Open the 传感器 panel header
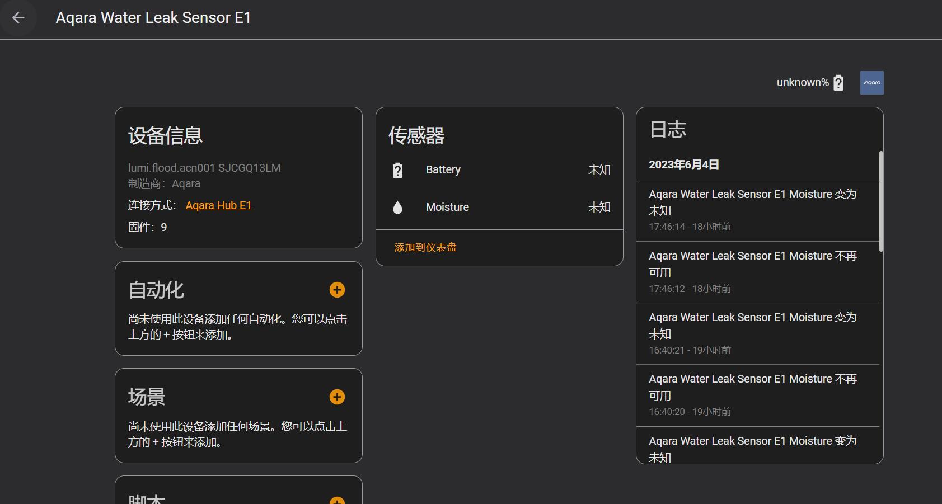 pyautogui.click(x=416, y=136)
